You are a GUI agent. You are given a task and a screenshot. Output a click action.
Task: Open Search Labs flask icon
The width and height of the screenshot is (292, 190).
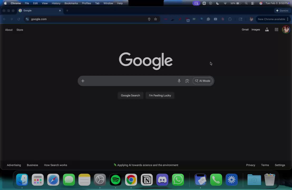[x=267, y=30]
